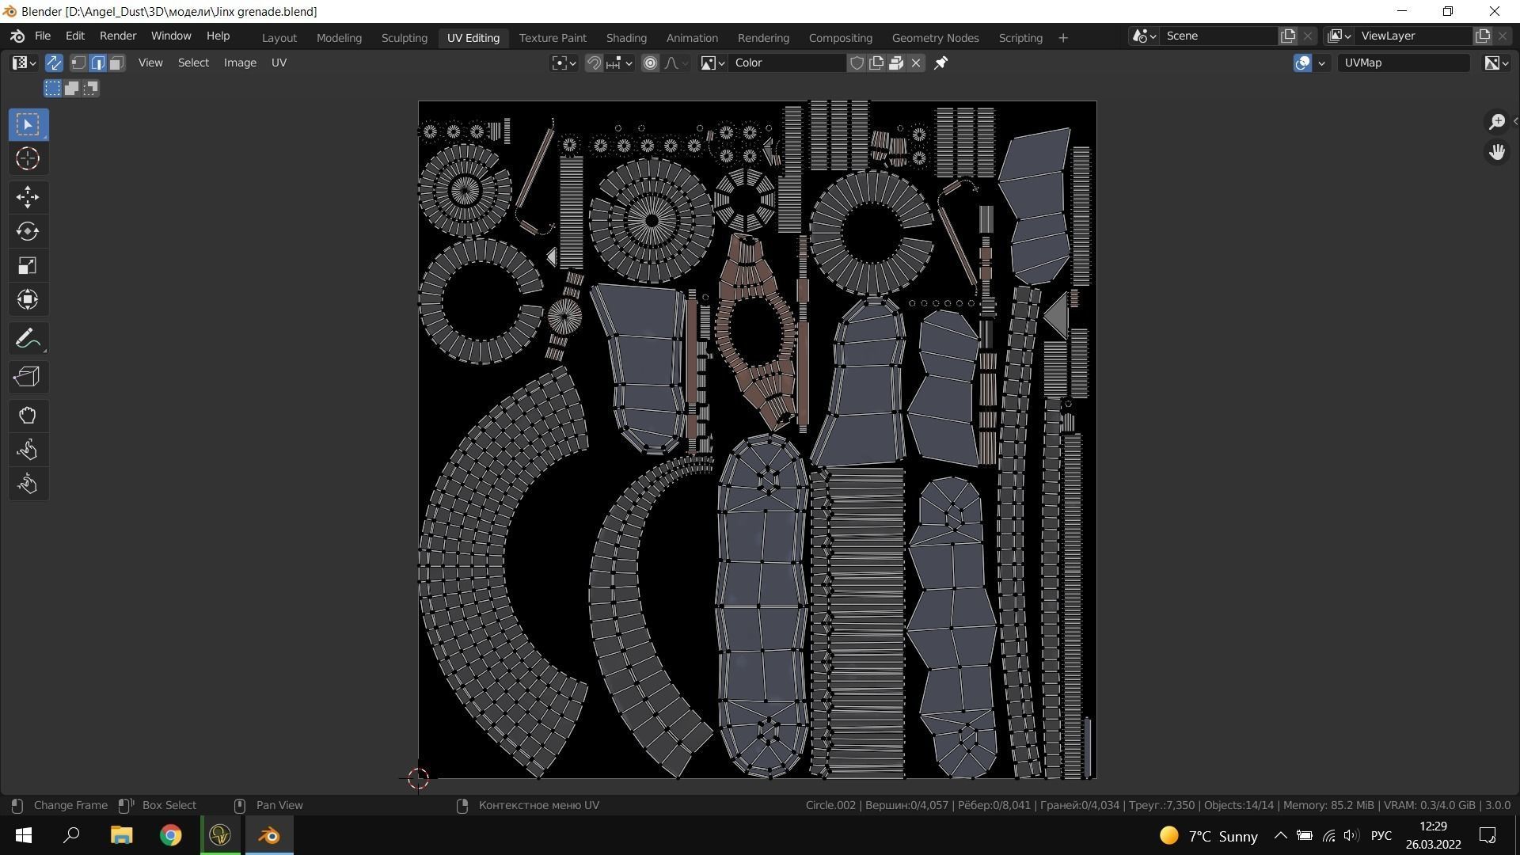
Task: Activate the Move tool in toolbar
Action: point(28,196)
